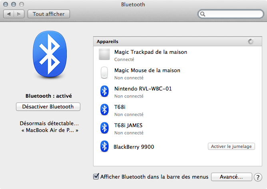Click the Bluetooth icon beside T68i
This screenshot has height=189, width=267.
point(104,110)
